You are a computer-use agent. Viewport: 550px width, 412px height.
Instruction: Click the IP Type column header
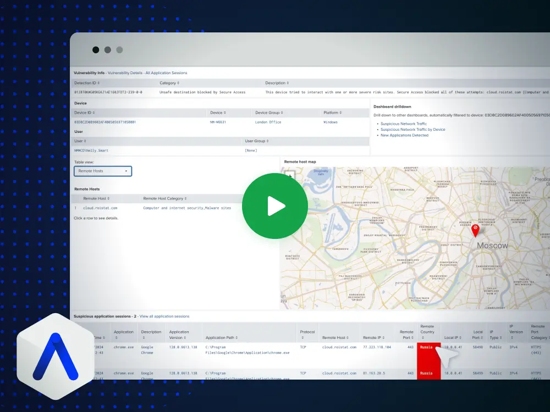496,335
